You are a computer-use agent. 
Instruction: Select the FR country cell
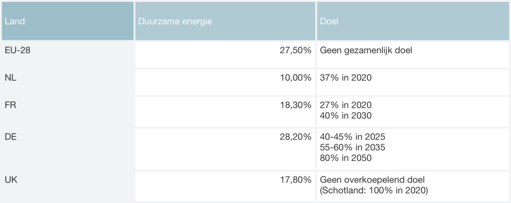68,111
